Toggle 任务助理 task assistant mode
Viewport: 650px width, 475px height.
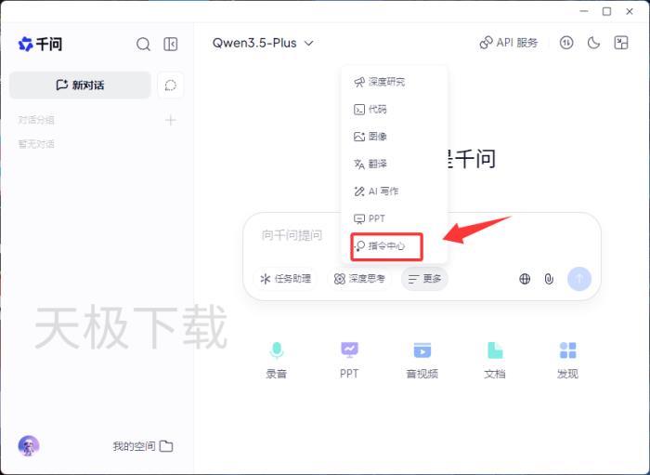[285, 278]
